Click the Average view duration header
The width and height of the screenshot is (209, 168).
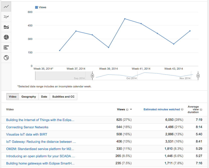tap(193, 109)
